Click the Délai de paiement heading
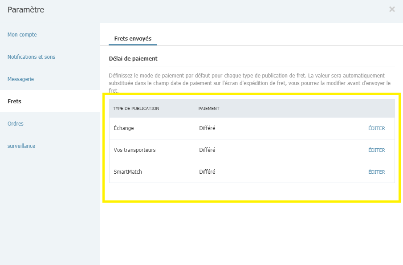The width and height of the screenshot is (403, 265). (x=133, y=59)
